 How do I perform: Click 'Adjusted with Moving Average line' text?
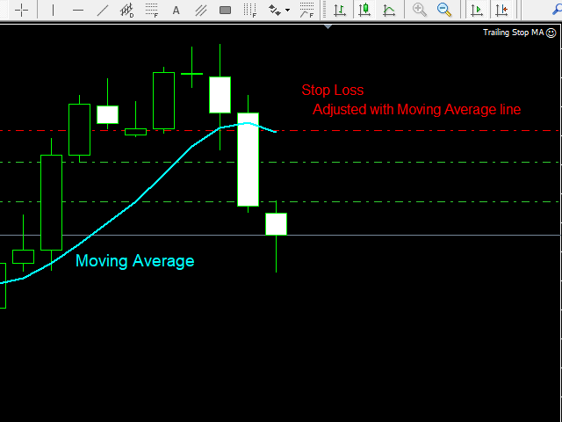click(x=416, y=109)
